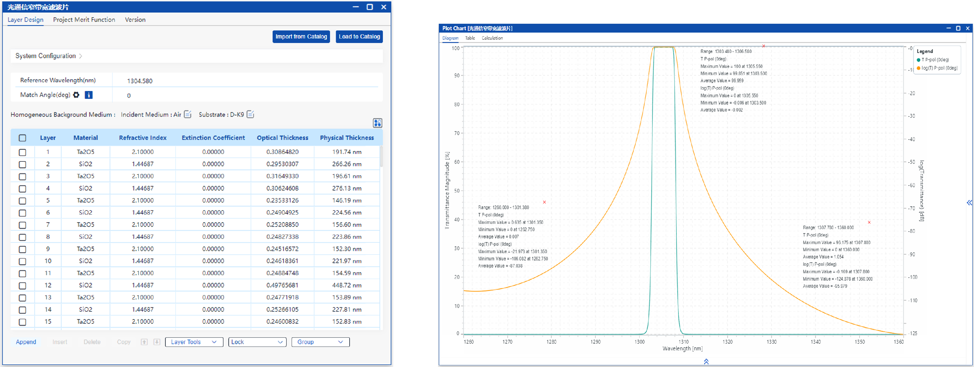Click the Match Angle gear settings icon
Viewport: 974px width, 367px height.
coord(76,95)
